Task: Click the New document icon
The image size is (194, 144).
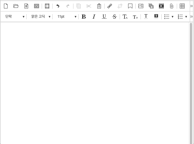Action: click(6, 6)
